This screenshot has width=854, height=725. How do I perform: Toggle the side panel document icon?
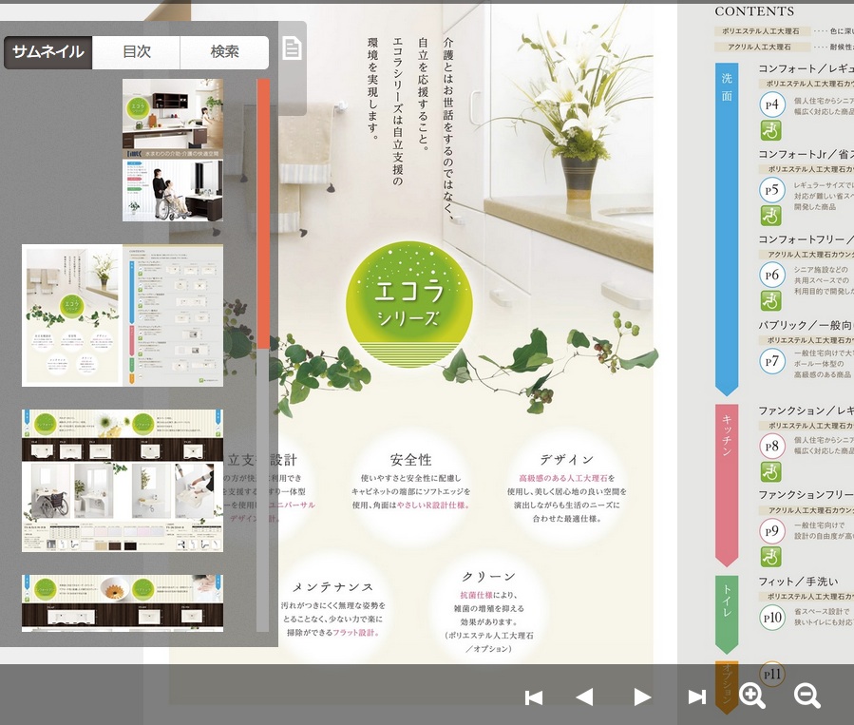point(292,48)
